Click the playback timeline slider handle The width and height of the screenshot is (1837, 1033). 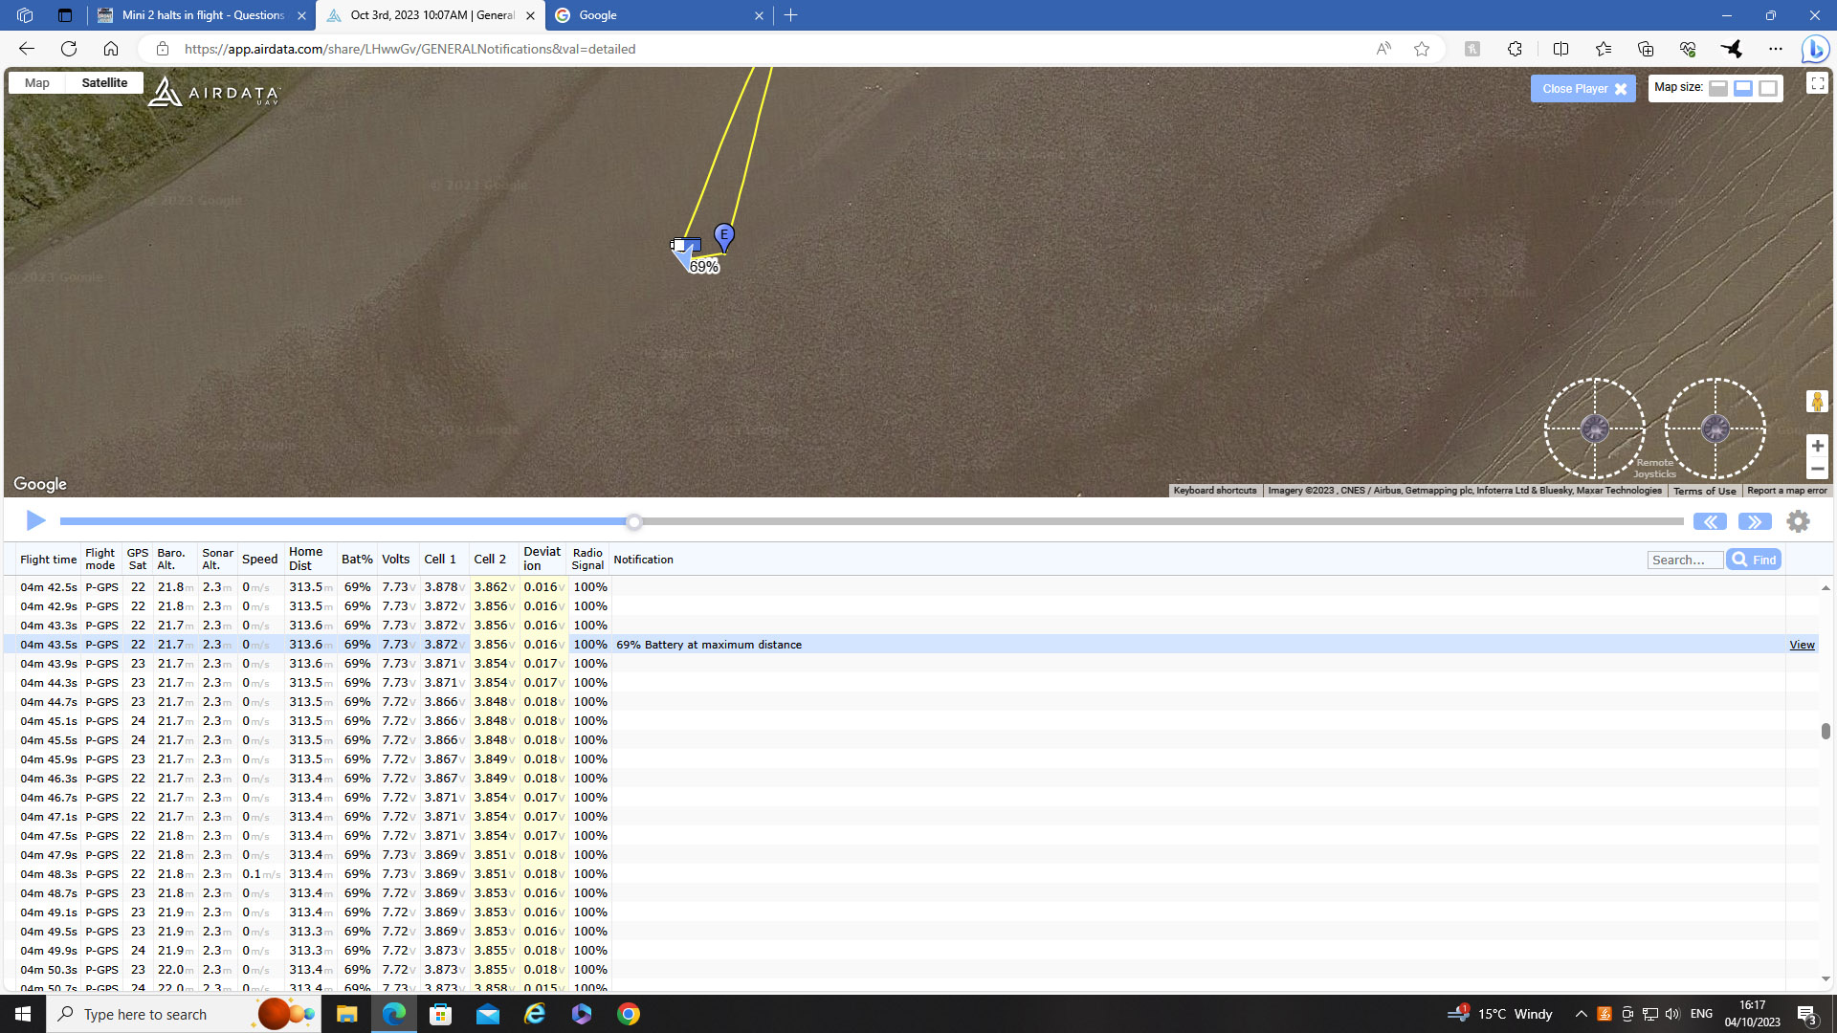coord(633,522)
